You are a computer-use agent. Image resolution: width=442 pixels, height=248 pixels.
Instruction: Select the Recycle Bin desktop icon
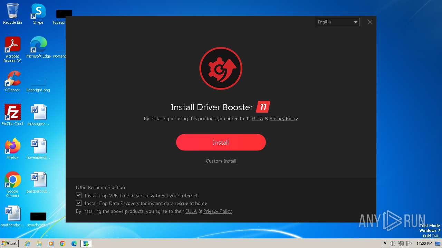pos(12,14)
